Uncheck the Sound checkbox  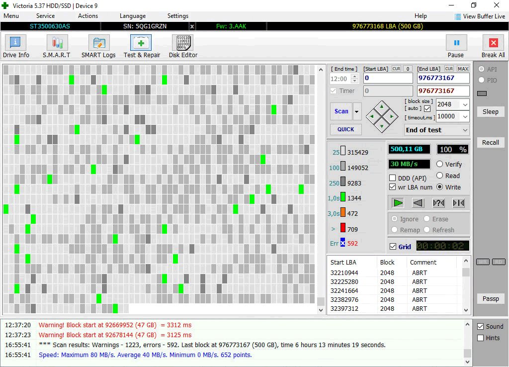pos(480,327)
